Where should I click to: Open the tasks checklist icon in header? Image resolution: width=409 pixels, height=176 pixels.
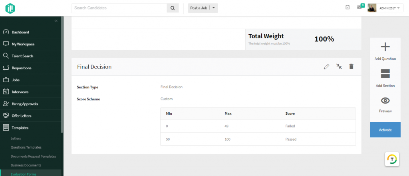click(x=347, y=7)
